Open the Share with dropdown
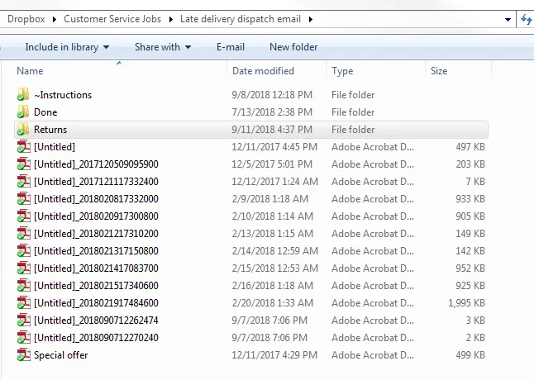534x380 pixels. [x=163, y=47]
